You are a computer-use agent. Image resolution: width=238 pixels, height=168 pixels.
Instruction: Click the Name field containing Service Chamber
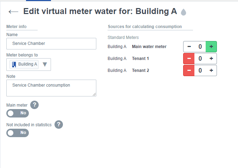click(51, 43)
